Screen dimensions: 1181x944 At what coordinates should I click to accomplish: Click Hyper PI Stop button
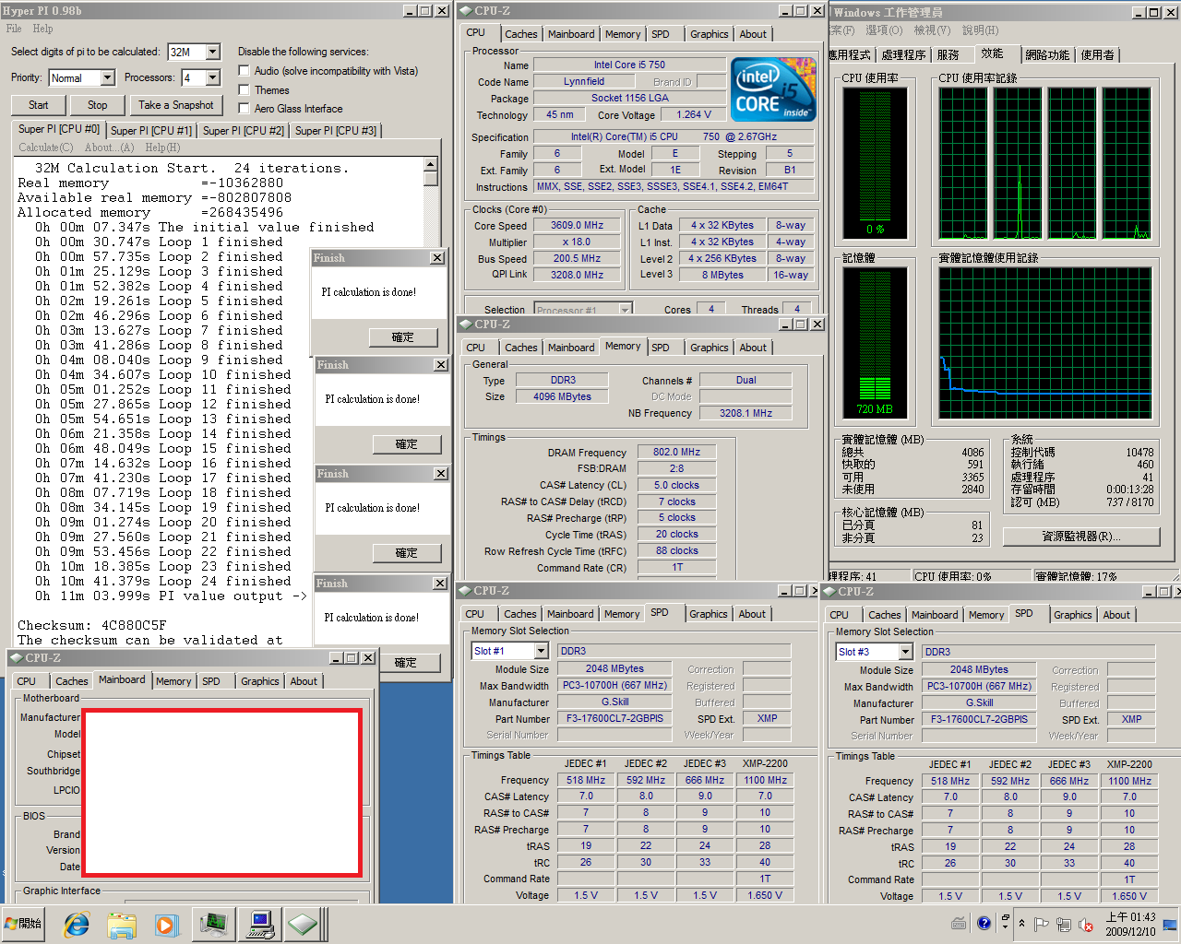tap(98, 105)
